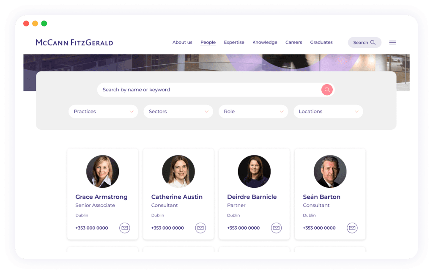Email Grace Armstrong via envelope icon
This screenshot has height=274, width=433.
(125, 228)
